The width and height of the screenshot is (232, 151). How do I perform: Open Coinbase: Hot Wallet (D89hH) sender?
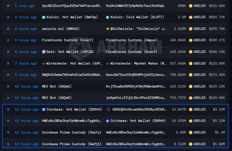(x=74, y=109)
